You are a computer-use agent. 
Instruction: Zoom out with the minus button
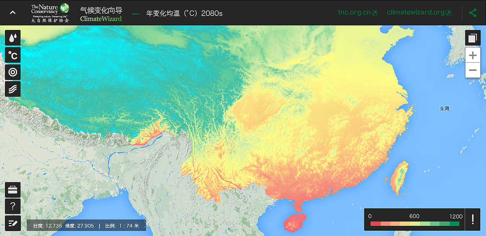tap(473, 70)
